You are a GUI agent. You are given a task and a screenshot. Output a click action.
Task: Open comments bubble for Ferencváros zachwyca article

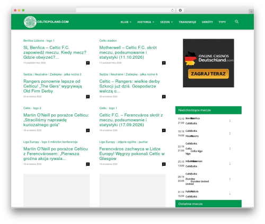point(164,164)
